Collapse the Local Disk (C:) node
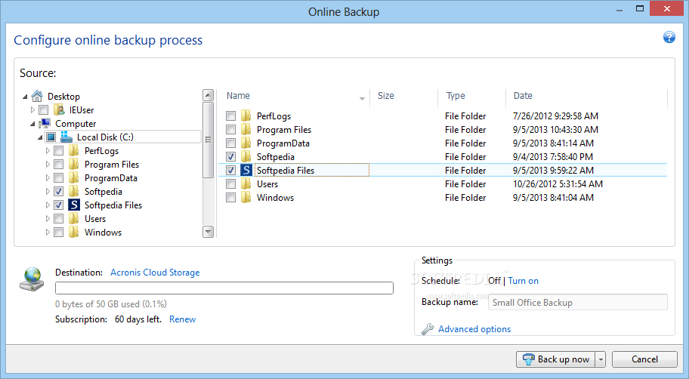Viewport: 689px width, 379px height. (x=40, y=137)
